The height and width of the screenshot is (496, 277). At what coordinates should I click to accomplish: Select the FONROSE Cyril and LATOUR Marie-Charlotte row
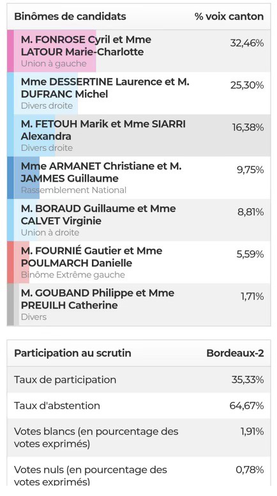[138, 51]
